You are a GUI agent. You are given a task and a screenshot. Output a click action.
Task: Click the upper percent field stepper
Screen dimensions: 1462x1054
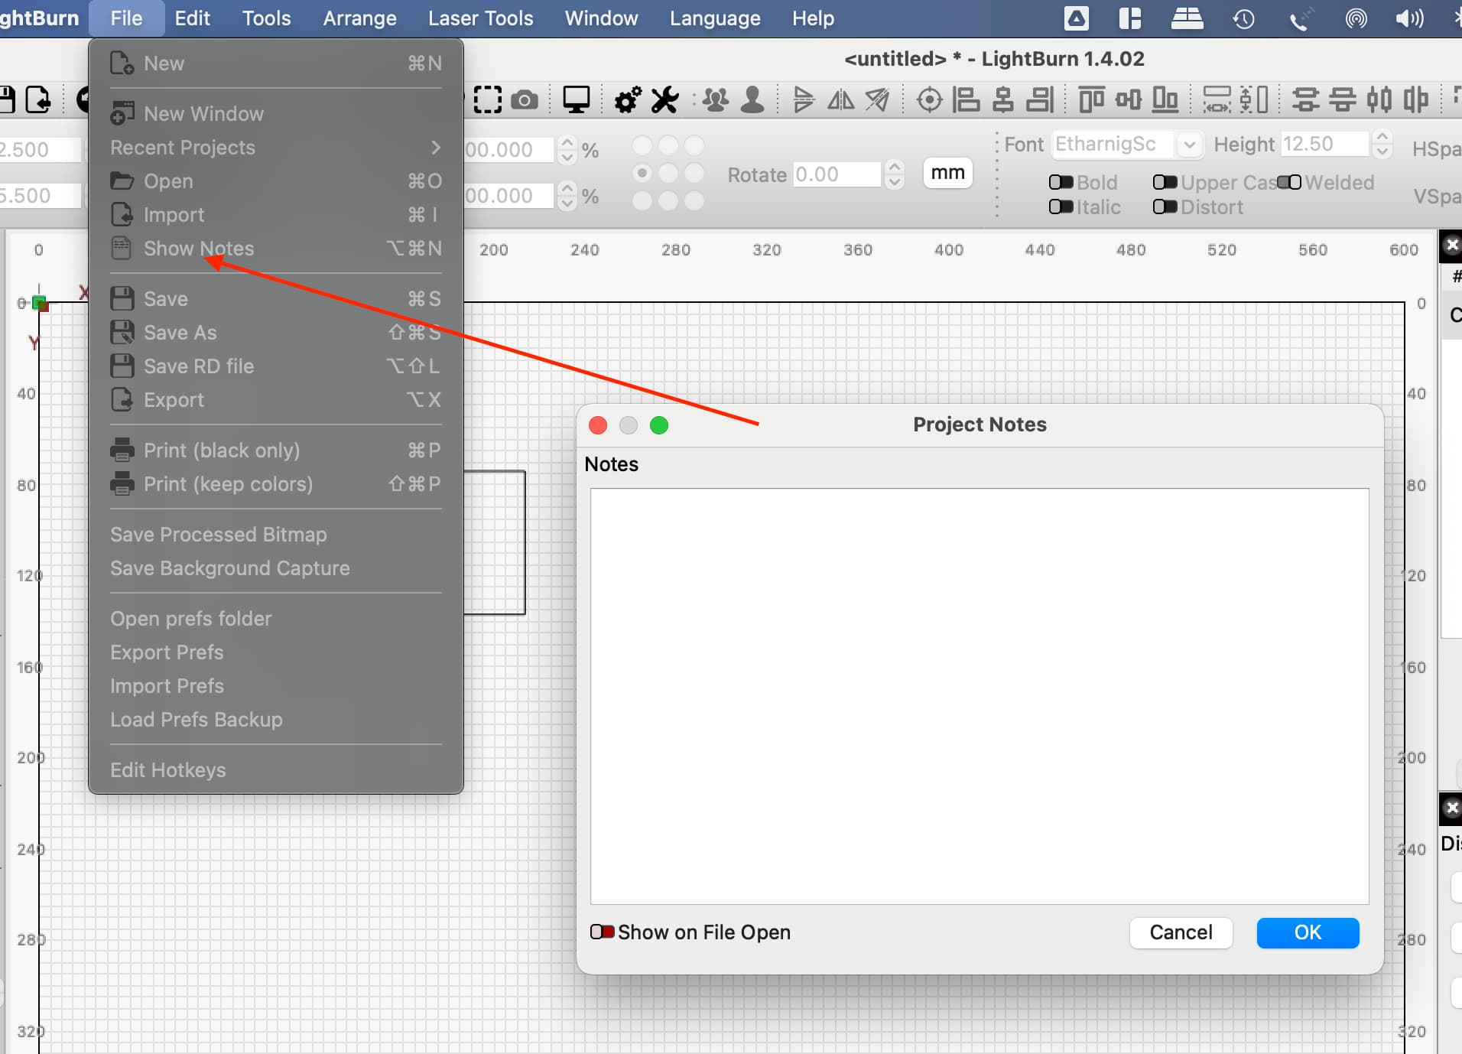(x=567, y=149)
